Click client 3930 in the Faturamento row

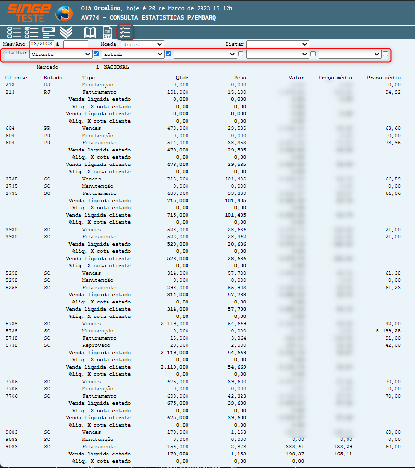12,237
